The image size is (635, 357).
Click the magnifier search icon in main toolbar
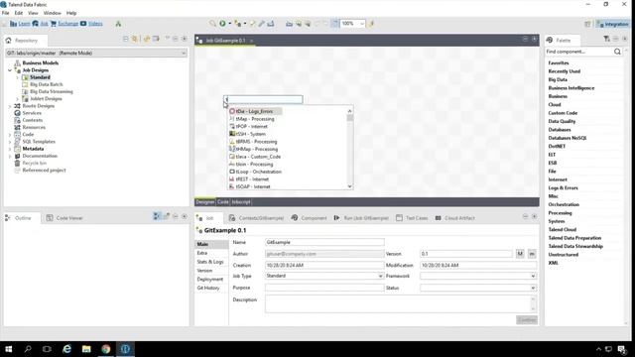pos(212,24)
